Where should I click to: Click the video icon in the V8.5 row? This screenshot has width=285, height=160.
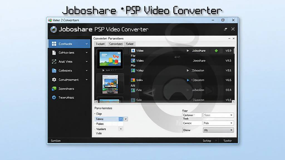tap(133, 70)
